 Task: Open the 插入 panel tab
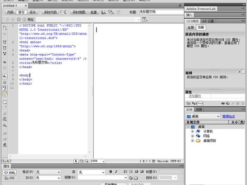pos(189,15)
